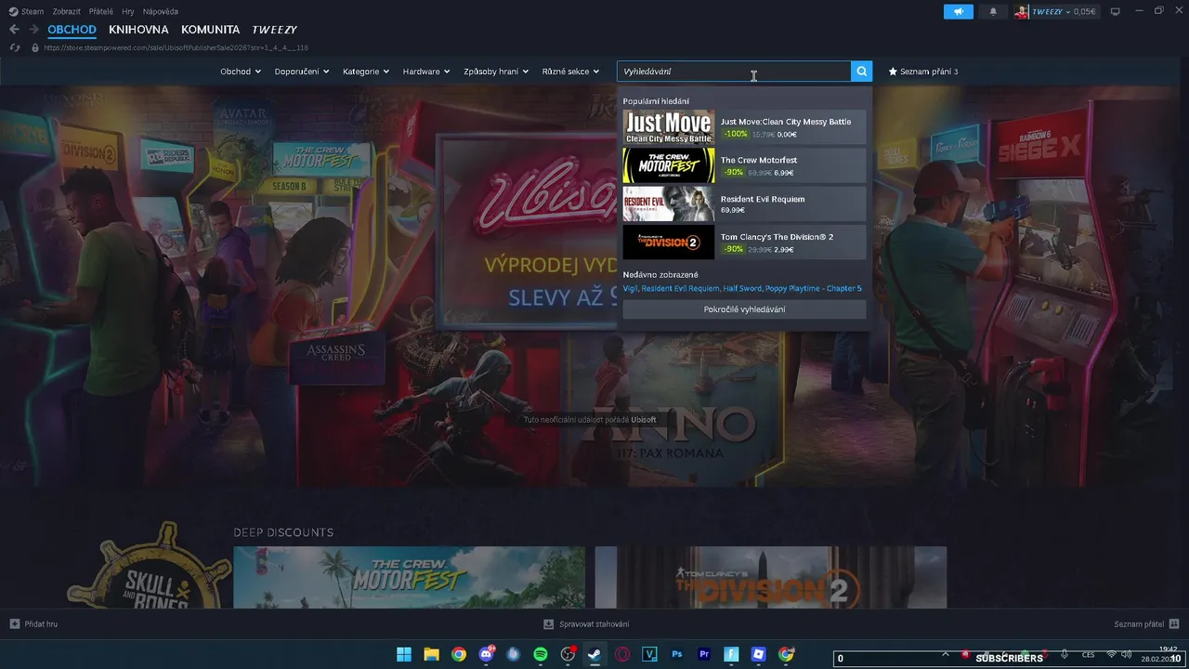Viewport: 1189px width, 669px height.
Task: Open The Crew Motorfest deep discount banner
Action: (x=409, y=577)
